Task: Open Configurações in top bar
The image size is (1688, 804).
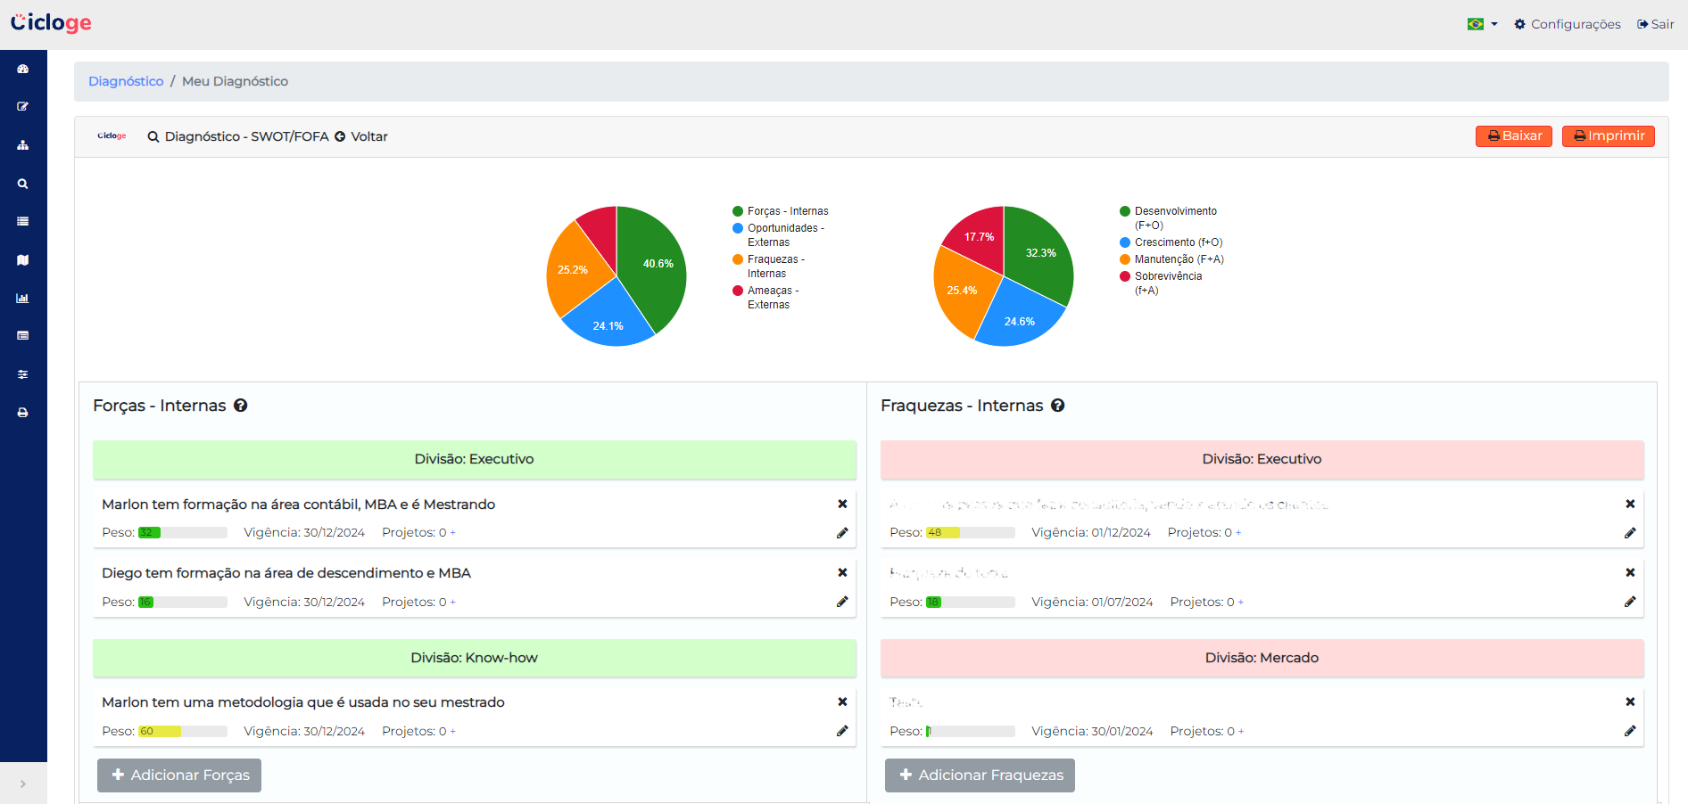Action: [1568, 24]
